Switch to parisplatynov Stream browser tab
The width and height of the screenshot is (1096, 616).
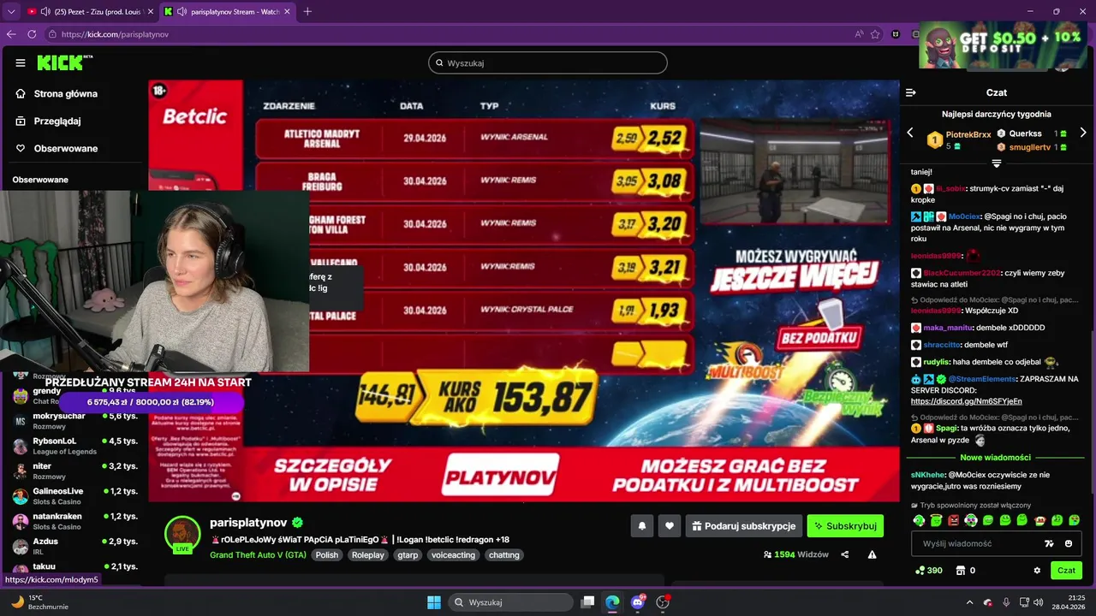227,11
